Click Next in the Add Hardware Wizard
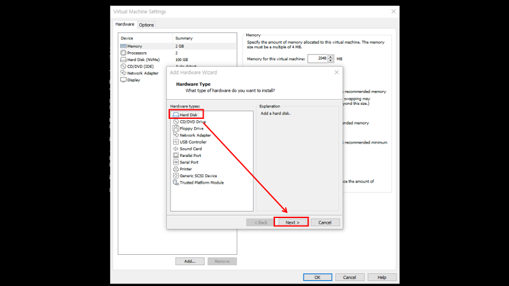Viewport: 509px width, 286px height. click(x=293, y=222)
